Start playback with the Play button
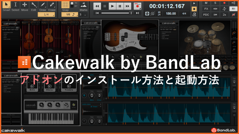The width and height of the screenshot is (239, 134). click(112, 6)
